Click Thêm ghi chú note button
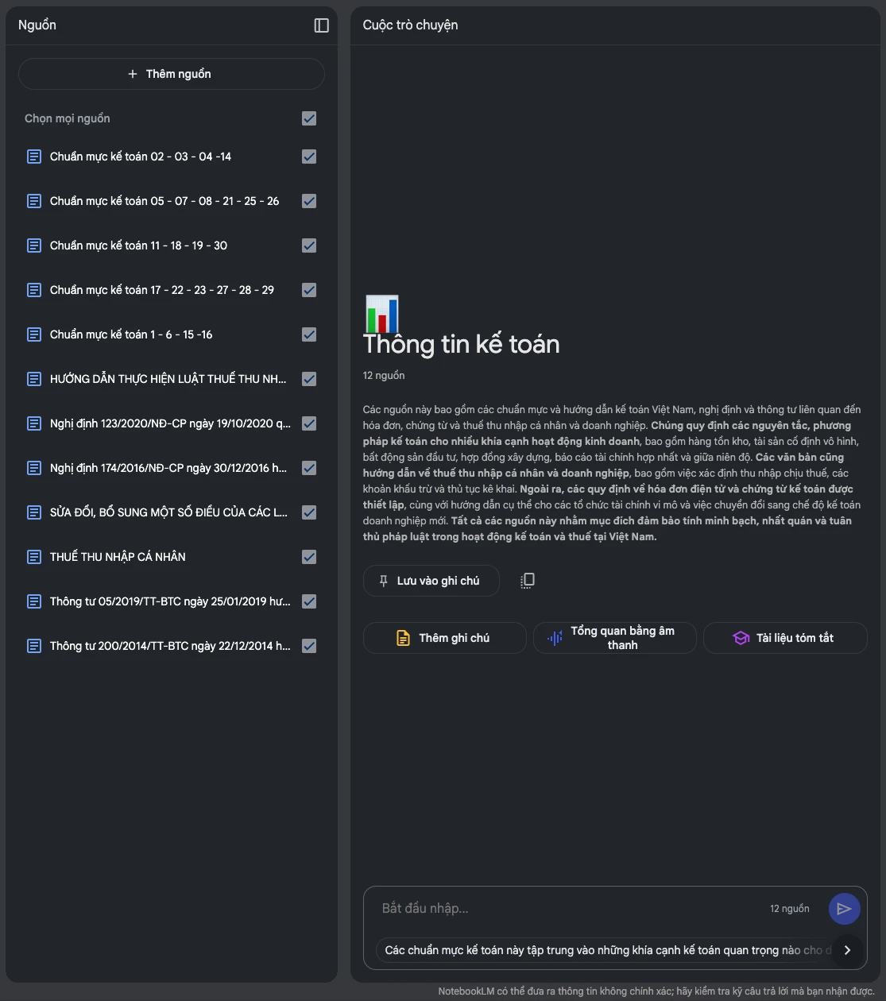This screenshot has height=1001, width=886. coord(444,638)
